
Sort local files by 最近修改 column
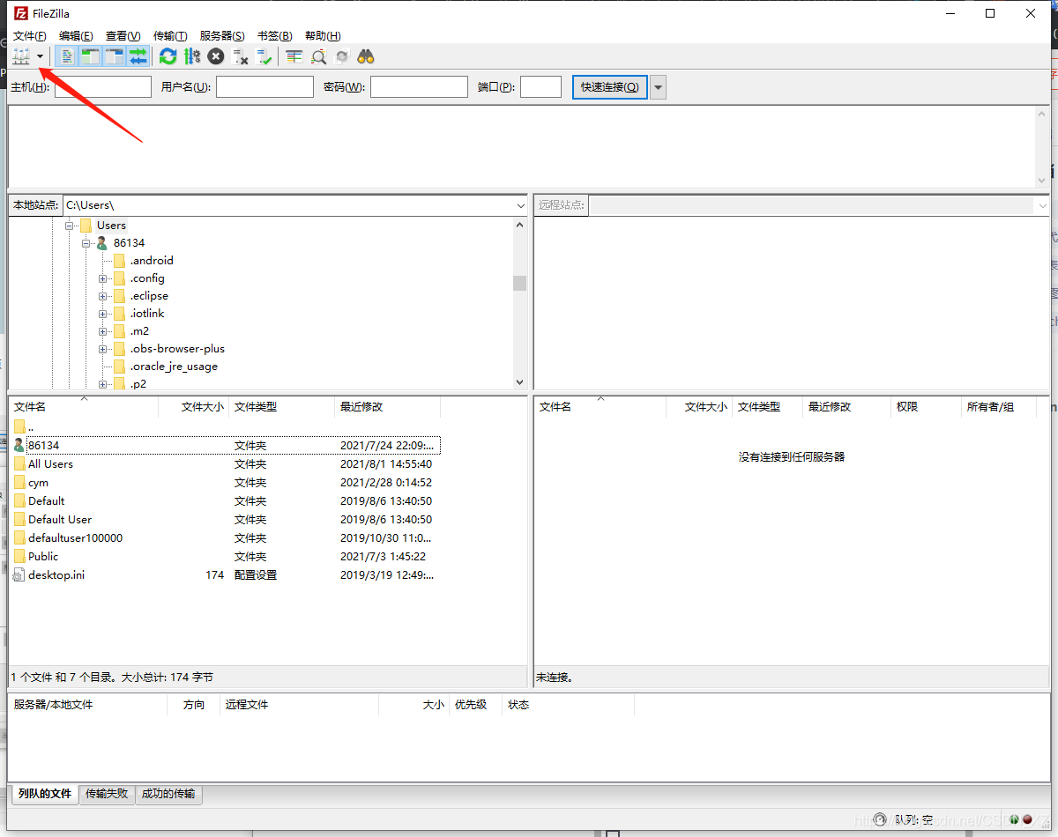pyautogui.click(x=387, y=407)
